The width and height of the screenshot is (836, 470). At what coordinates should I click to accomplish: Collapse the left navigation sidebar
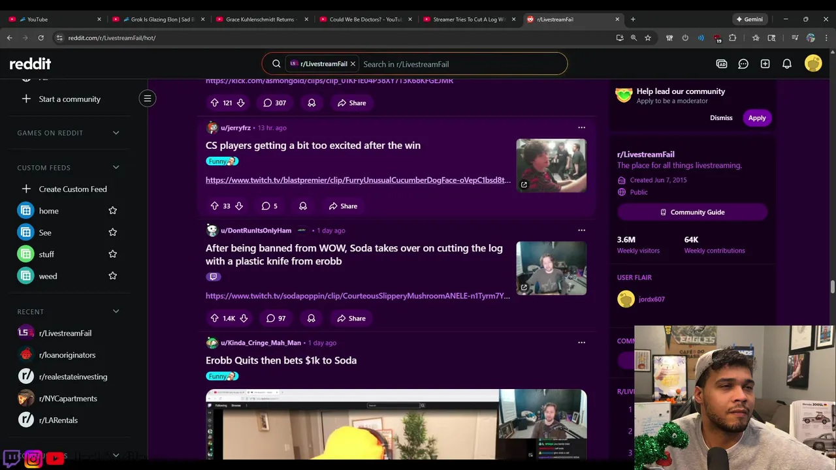coord(148,99)
